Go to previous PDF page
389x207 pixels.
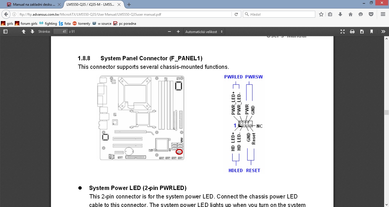pyautogui.click(x=24, y=32)
